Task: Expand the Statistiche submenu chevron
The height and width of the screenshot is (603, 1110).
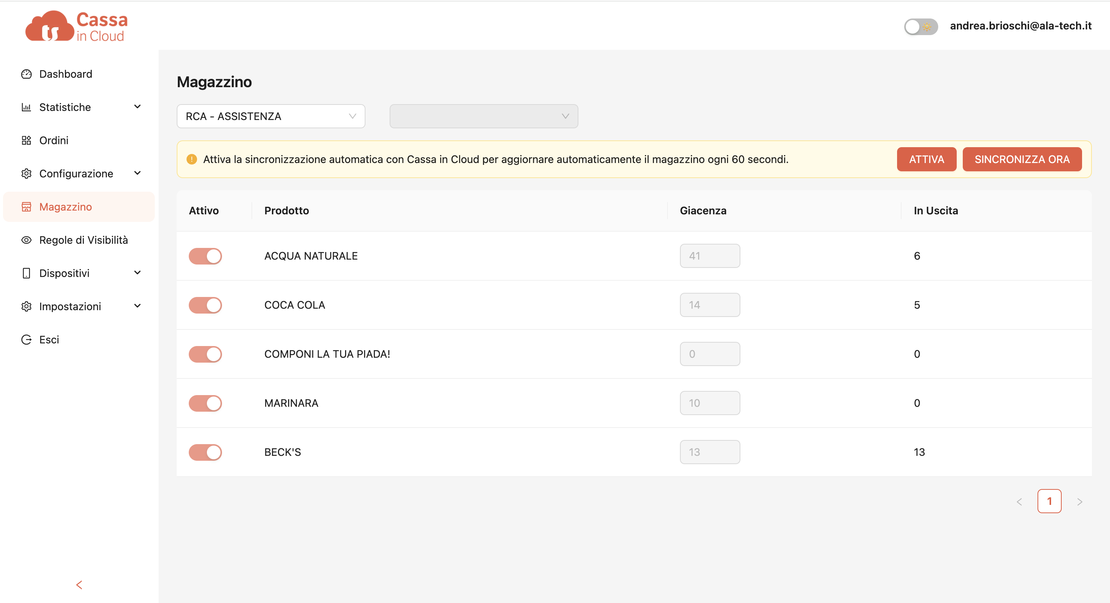Action: tap(137, 107)
